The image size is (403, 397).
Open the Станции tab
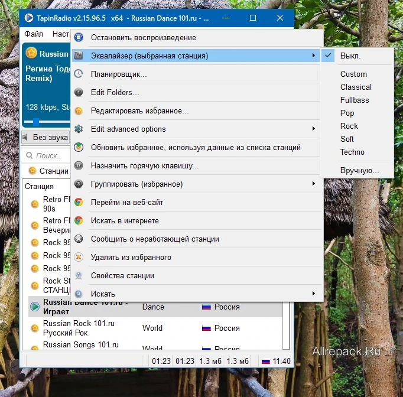pyautogui.click(x=48, y=171)
